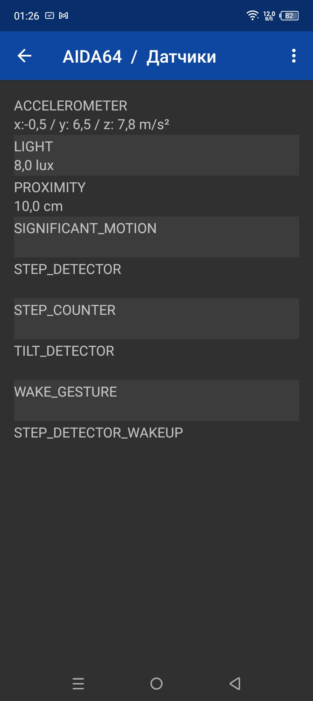Select the WAKE_GESTURE row

coord(156,401)
